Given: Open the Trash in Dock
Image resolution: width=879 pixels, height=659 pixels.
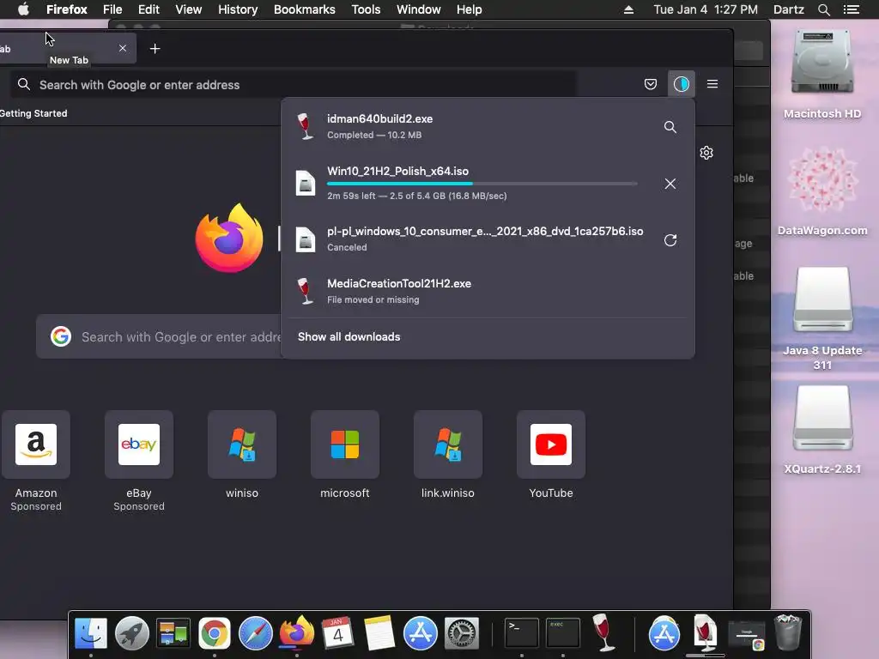Looking at the screenshot, I should click(788, 633).
